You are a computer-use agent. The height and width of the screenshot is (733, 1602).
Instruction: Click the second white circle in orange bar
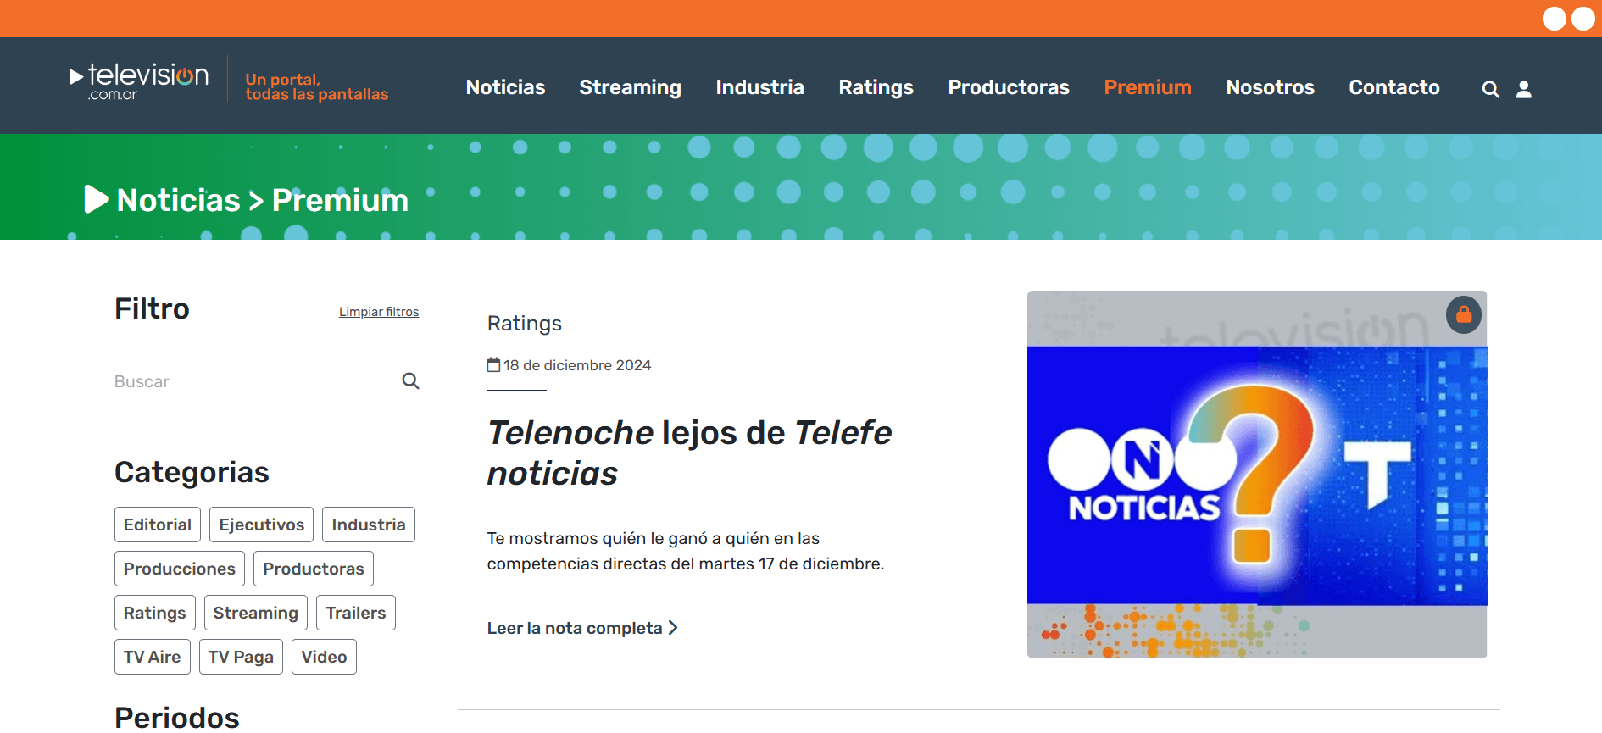(x=1583, y=19)
